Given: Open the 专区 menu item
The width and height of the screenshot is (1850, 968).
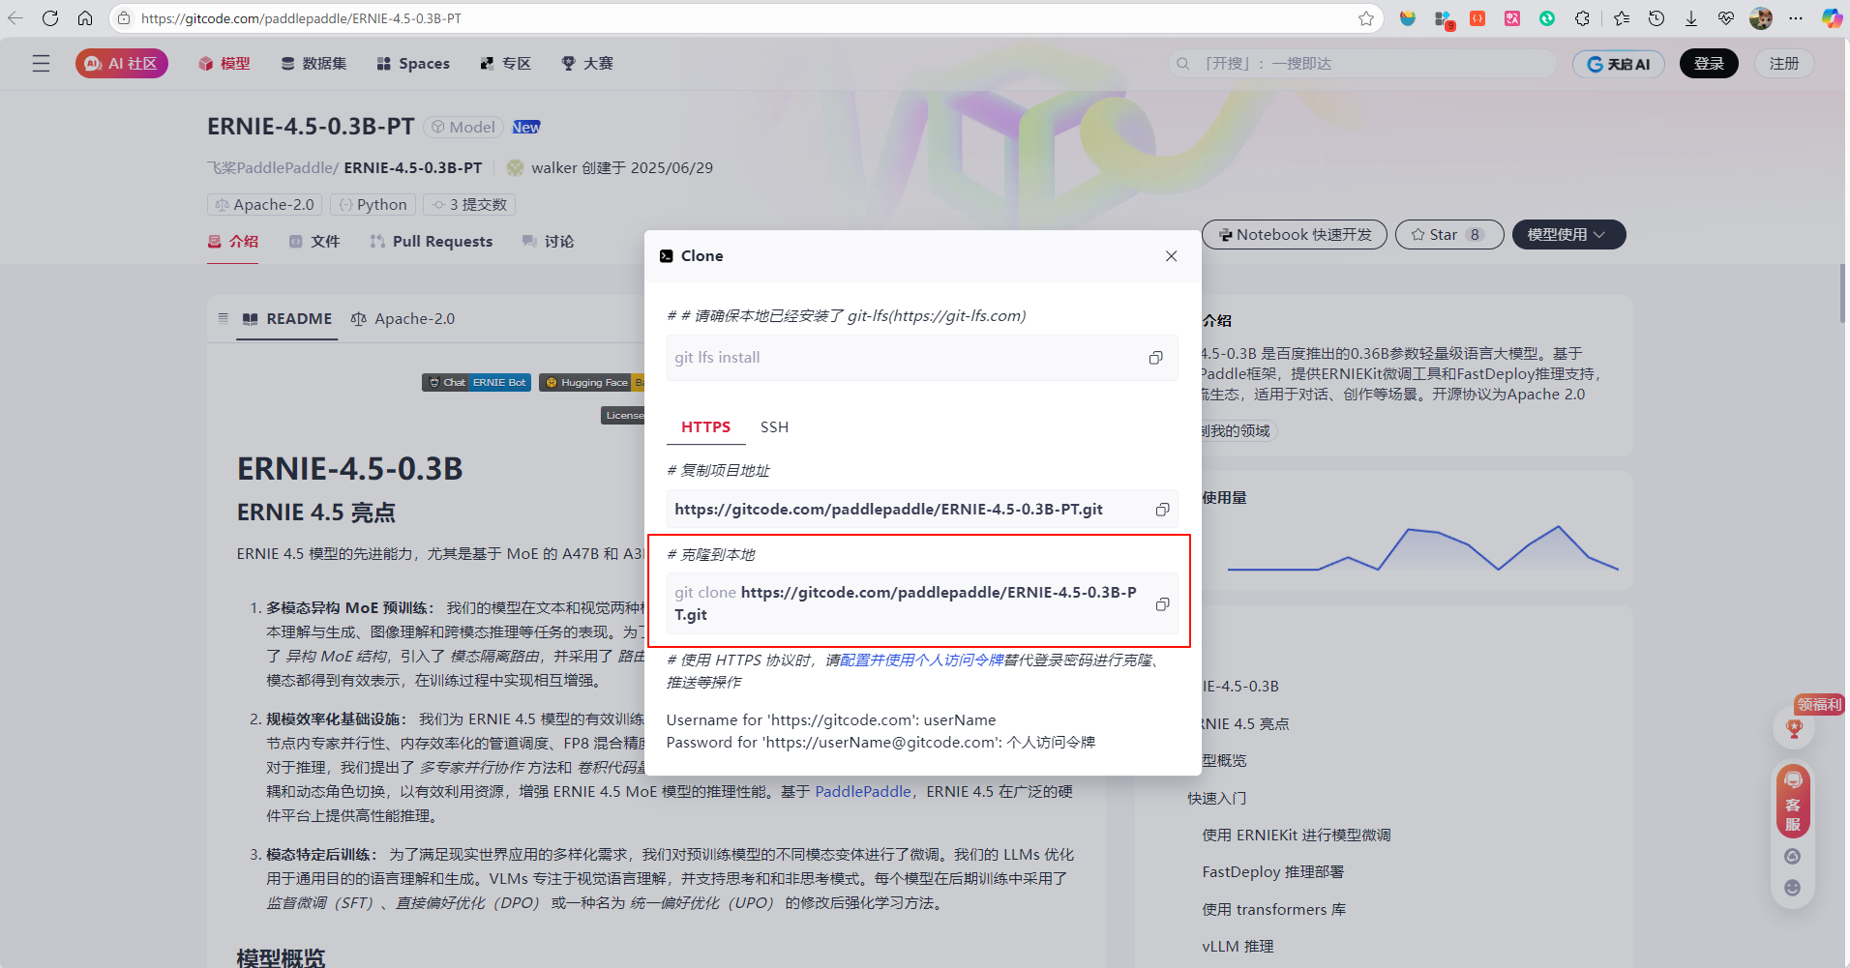Looking at the screenshot, I should [506, 64].
